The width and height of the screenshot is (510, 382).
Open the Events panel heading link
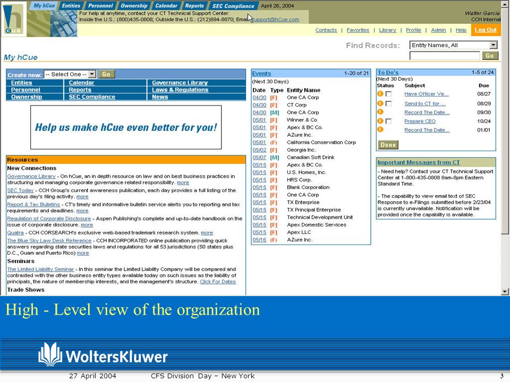tap(261, 73)
